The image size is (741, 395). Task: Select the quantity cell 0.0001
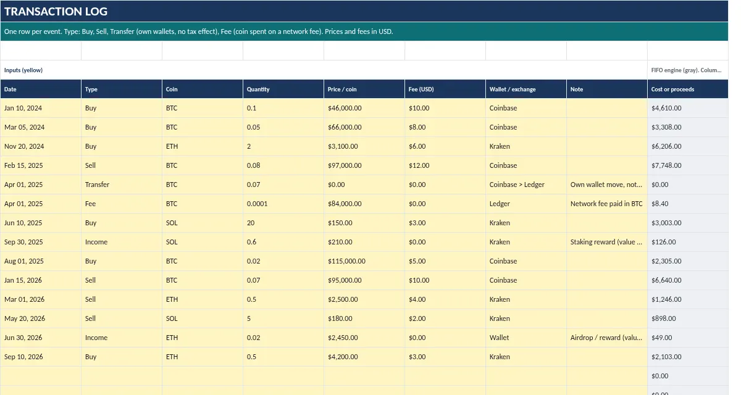pos(283,204)
